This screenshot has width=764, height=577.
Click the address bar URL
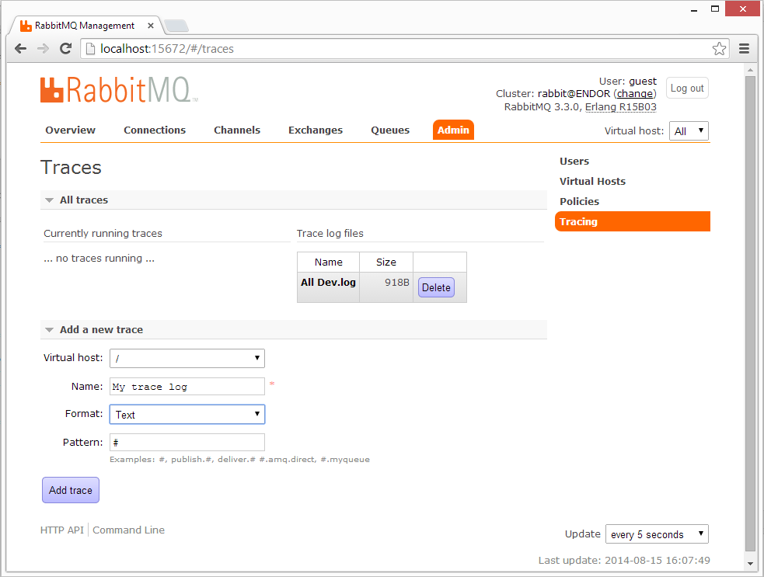[x=167, y=49]
